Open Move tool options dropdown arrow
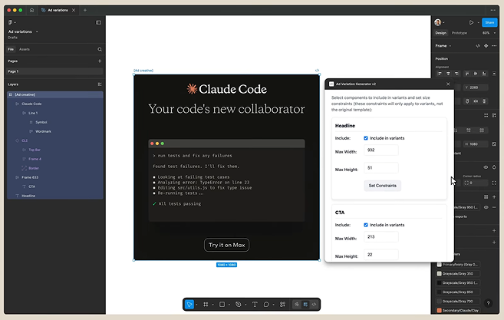Screen dimensions: 504x320 pos(196,305)
